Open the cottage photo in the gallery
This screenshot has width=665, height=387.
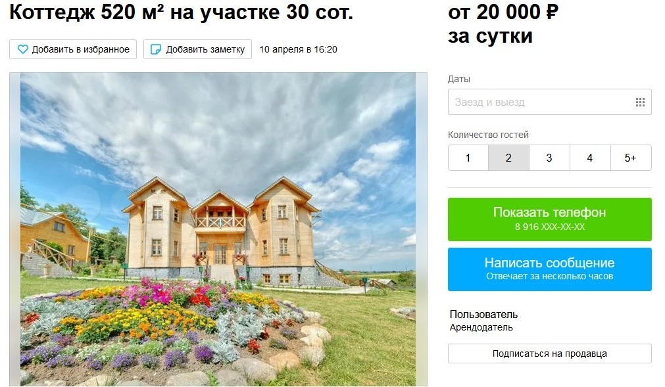(218, 229)
